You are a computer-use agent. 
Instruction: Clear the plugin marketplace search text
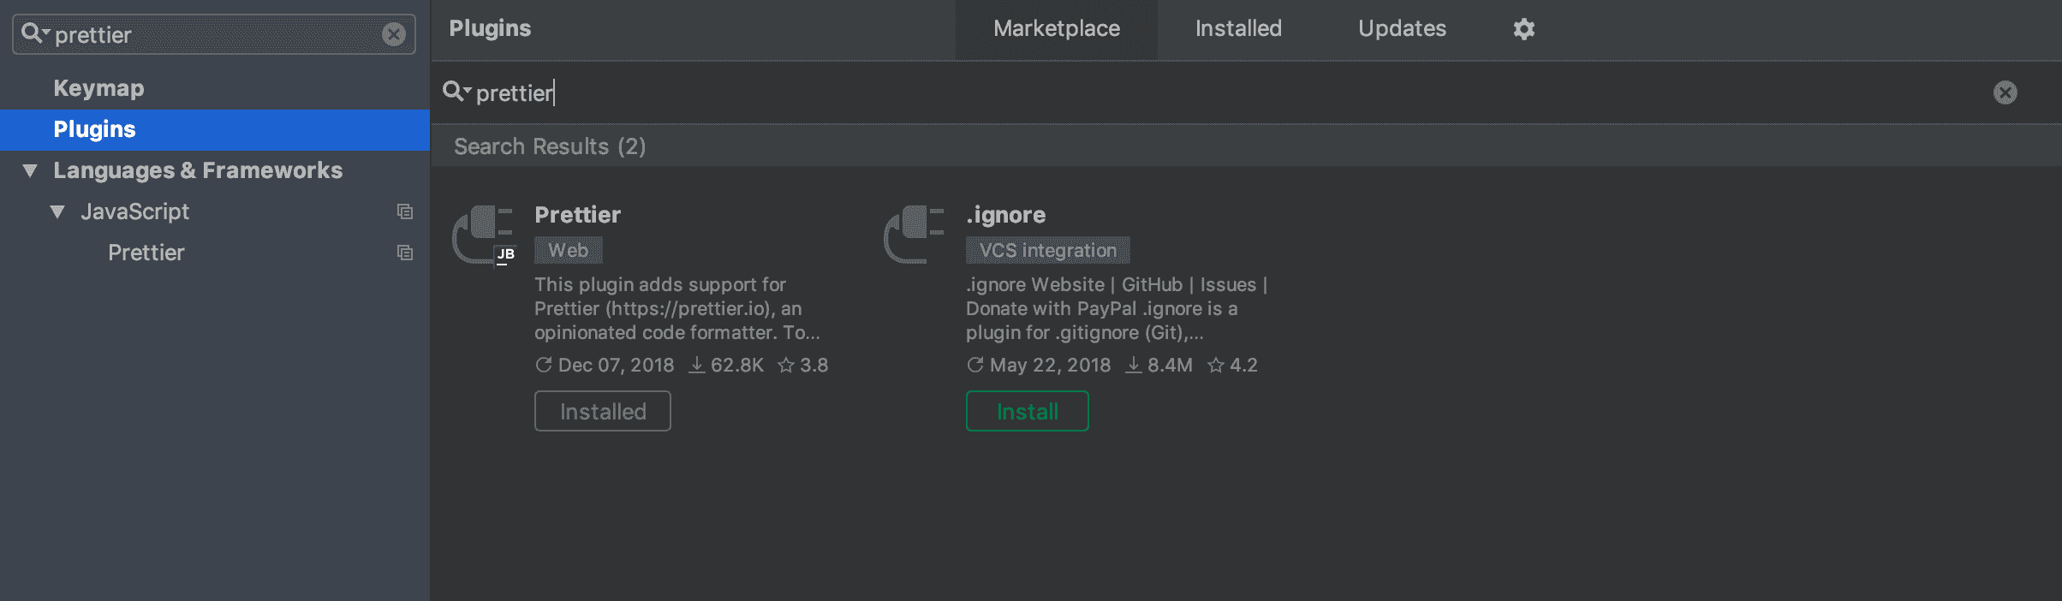(2005, 92)
